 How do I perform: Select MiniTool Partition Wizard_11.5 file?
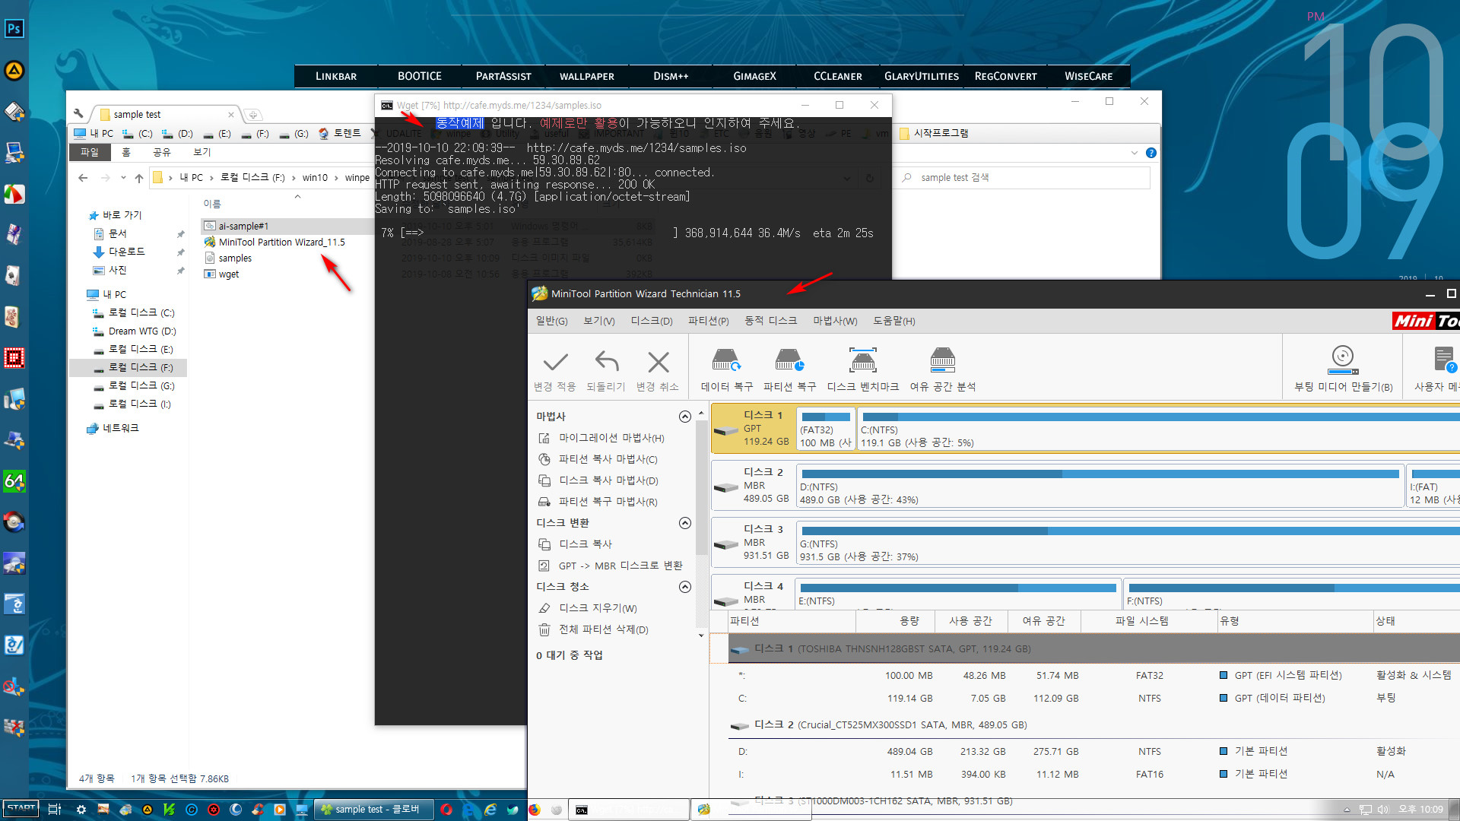point(275,242)
